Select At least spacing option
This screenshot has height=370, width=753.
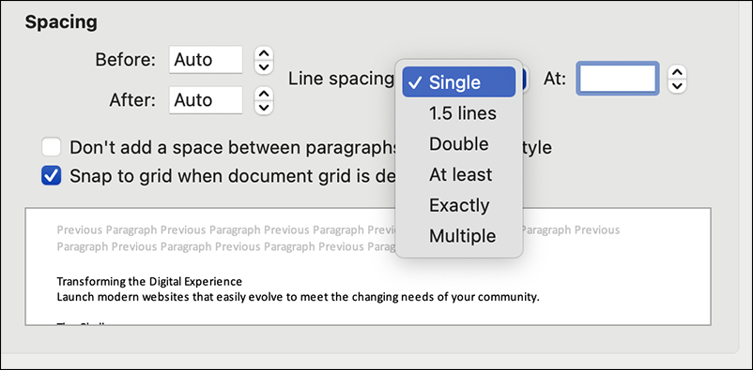(x=458, y=174)
